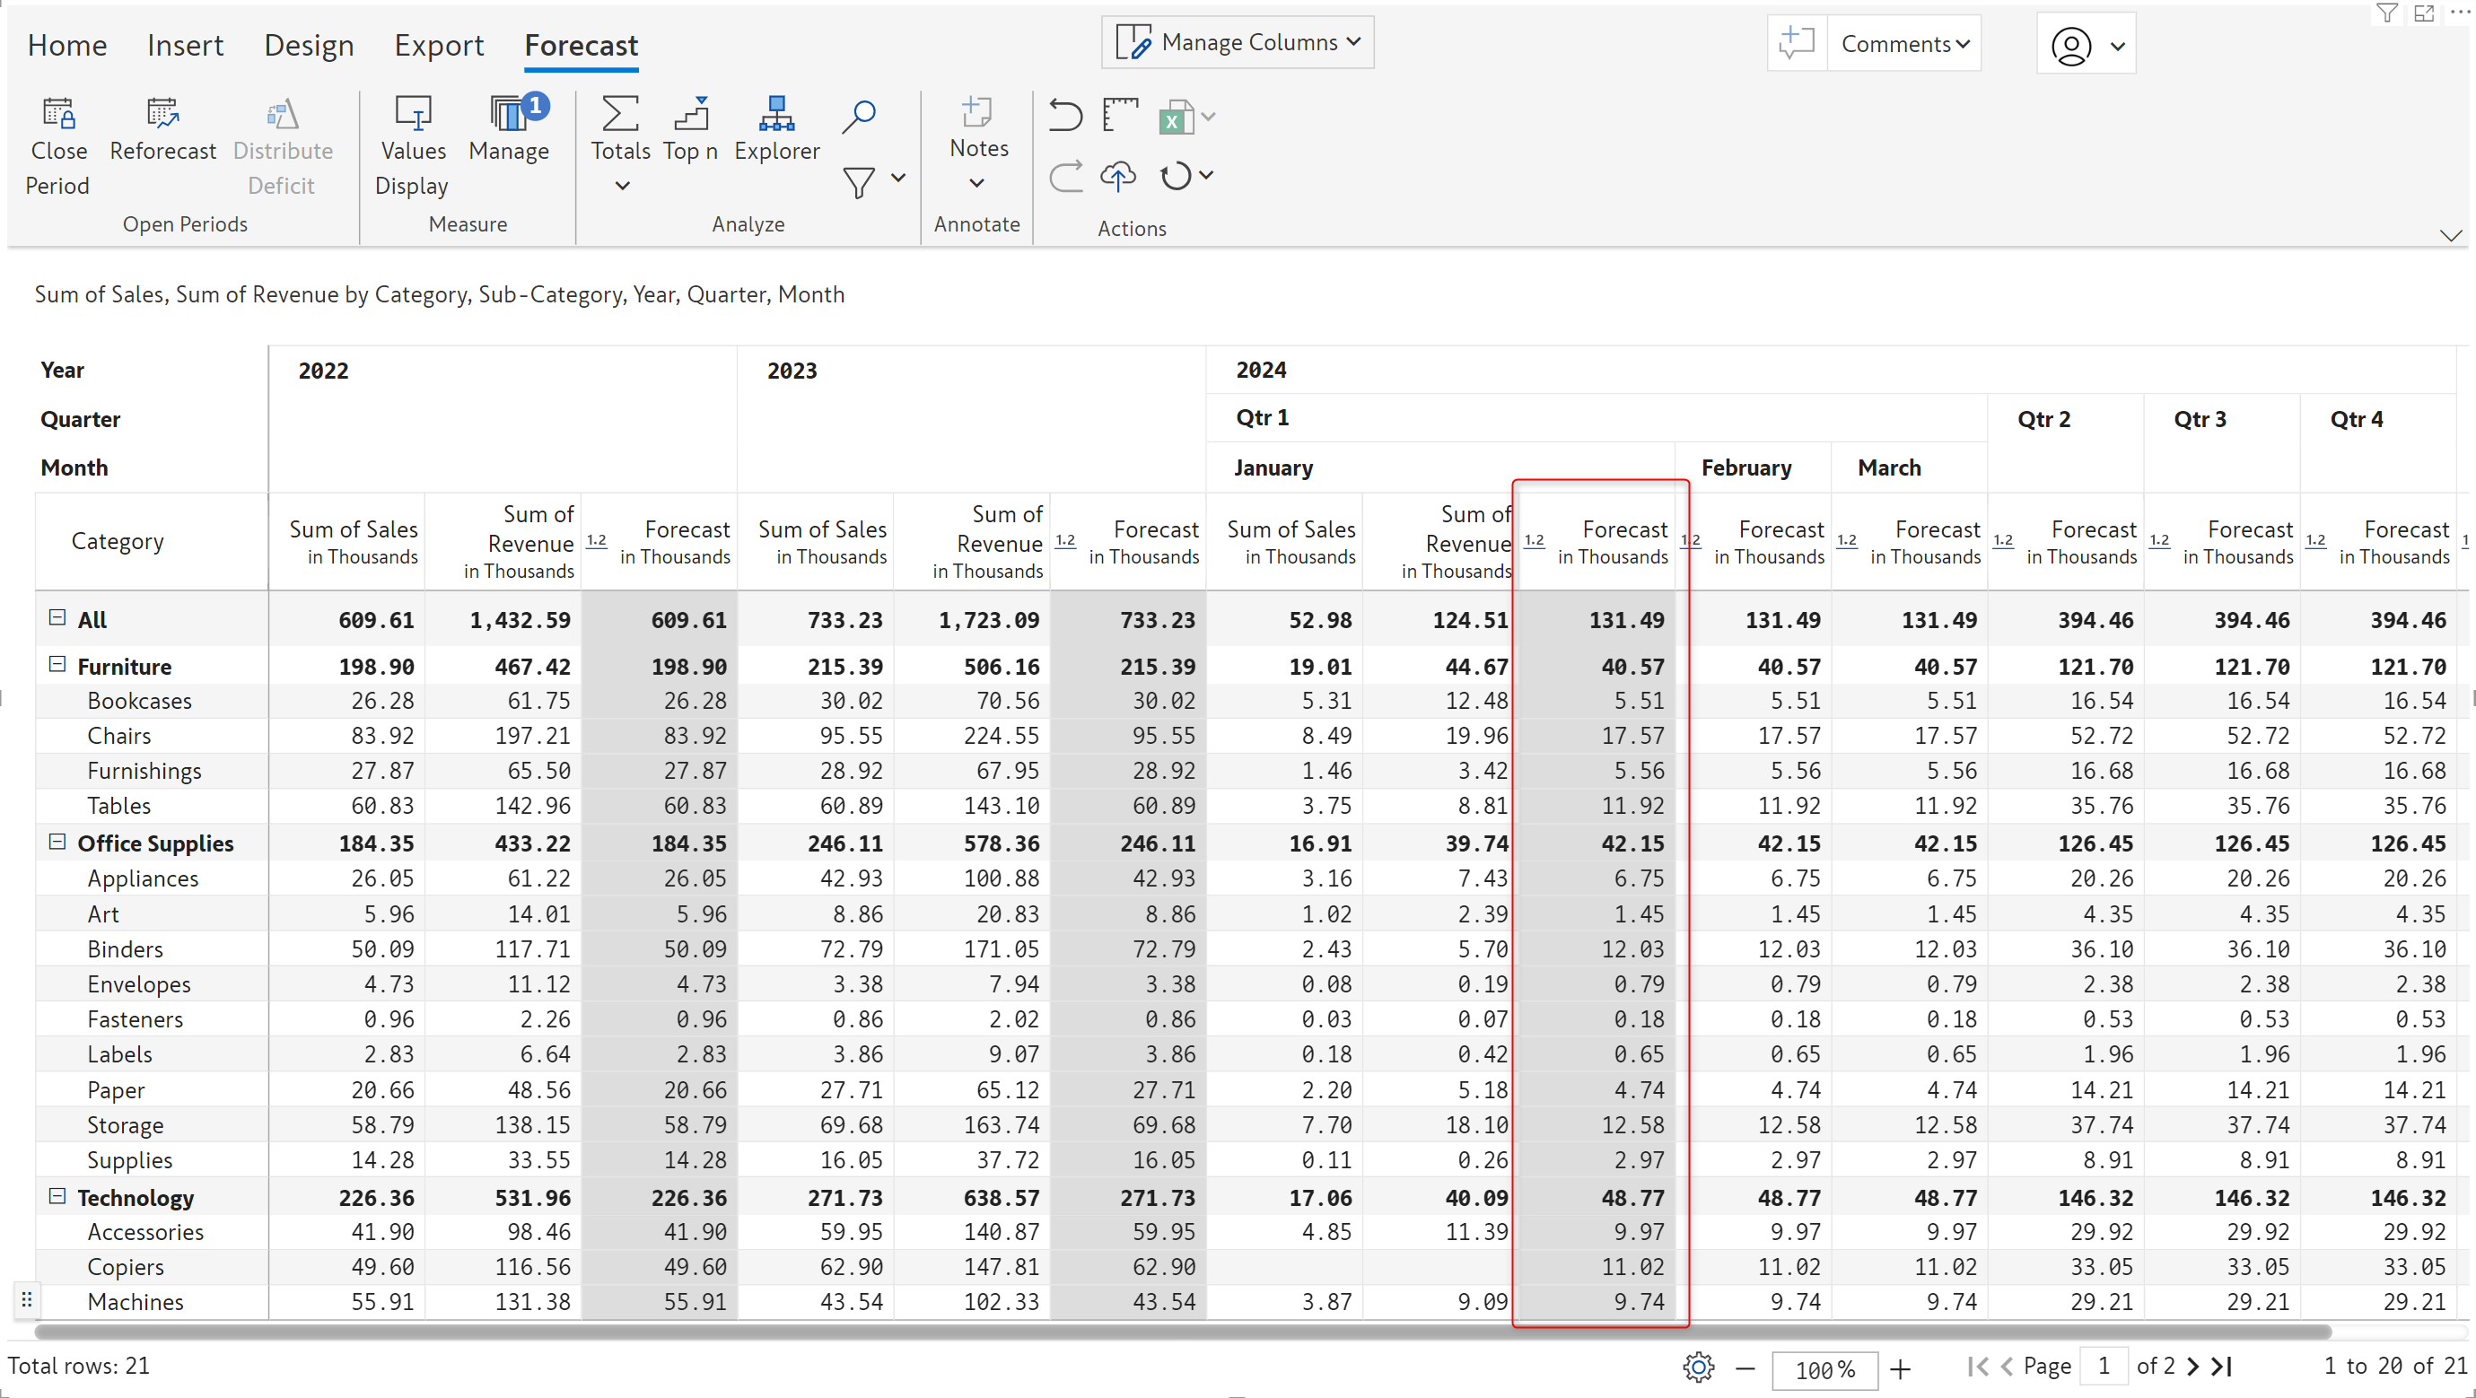This screenshot has width=2476, height=1398.
Task: Click the Top n icon
Action: (691, 114)
